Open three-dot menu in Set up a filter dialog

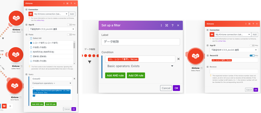(x=161, y=26)
